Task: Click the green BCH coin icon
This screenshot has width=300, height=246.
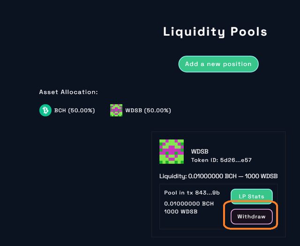Action: pyautogui.click(x=45, y=111)
